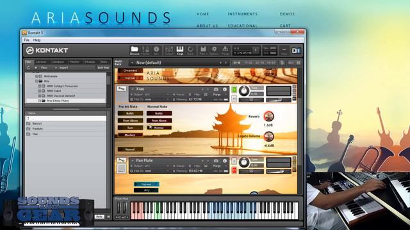Open DEMOS link on Aria Sounds website

pos(287,14)
